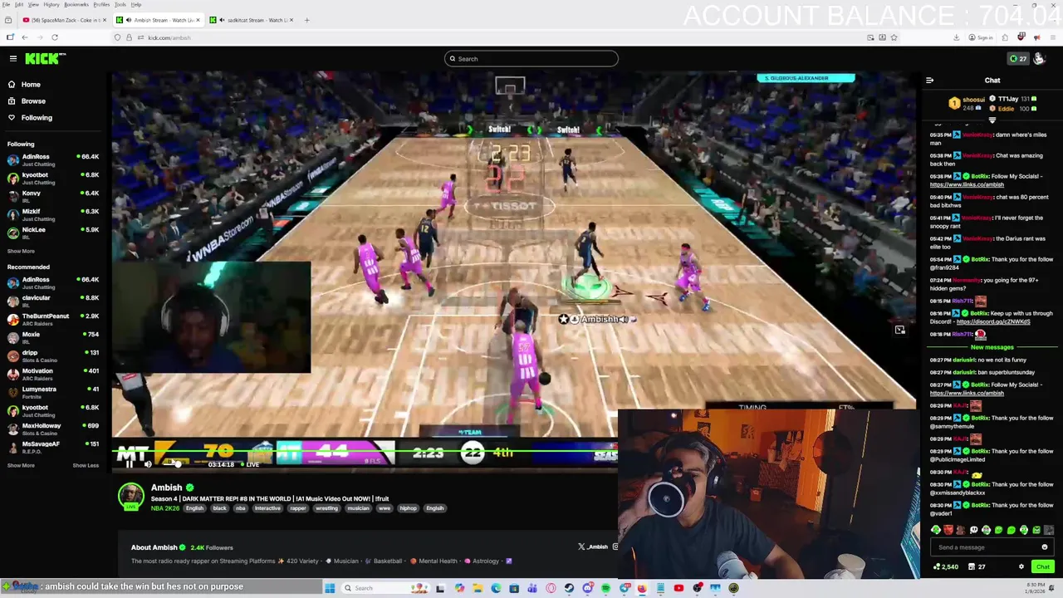Open Konvy channel in sidebar
Viewport: 1063px width, 598px height.
click(x=51, y=196)
